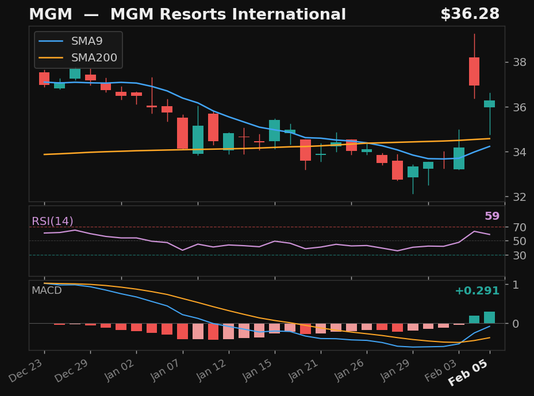Click the RSI axis label 50

520,241
